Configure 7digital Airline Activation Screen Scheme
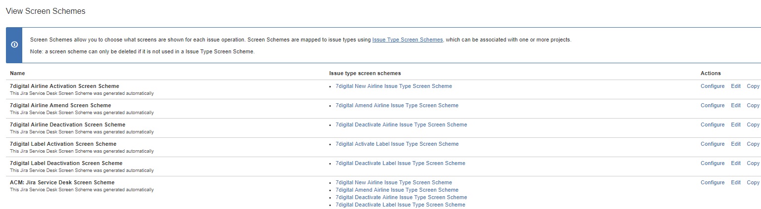The image size is (761, 209). [x=713, y=86]
